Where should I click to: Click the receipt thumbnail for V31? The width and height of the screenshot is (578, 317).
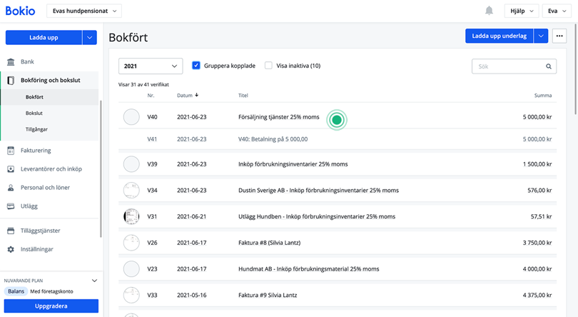(131, 216)
